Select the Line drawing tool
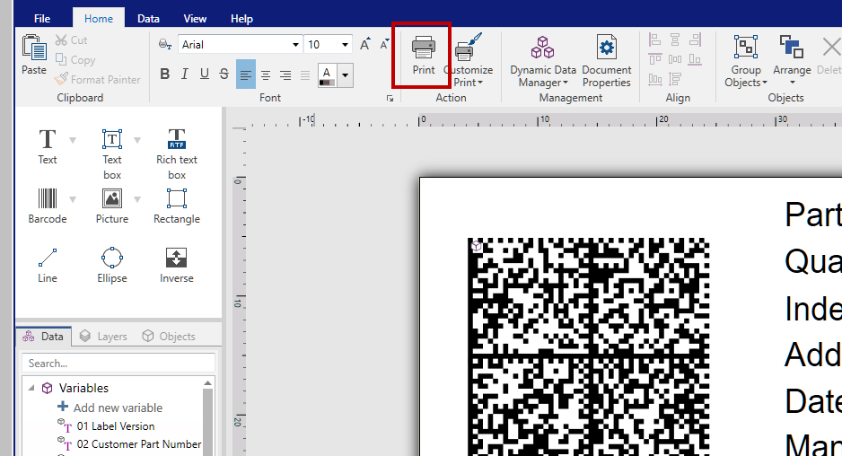This screenshot has width=842, height=456. point(48,265)
